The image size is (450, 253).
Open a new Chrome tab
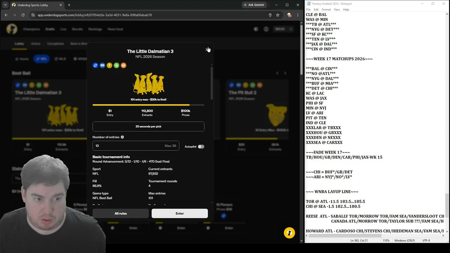(x=69, y=5)
